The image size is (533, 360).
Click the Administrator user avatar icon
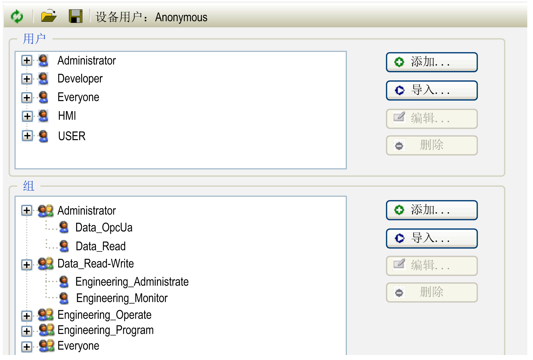click(43, 61)
